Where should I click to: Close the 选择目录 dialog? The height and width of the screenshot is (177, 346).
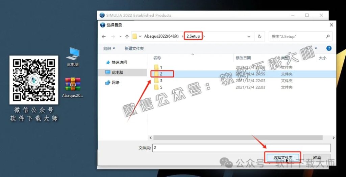[x=331, y=25]
